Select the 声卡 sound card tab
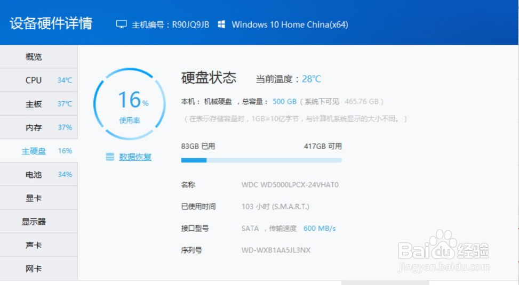The width and height of the screenshot is (519, 285). pos(39,245)
